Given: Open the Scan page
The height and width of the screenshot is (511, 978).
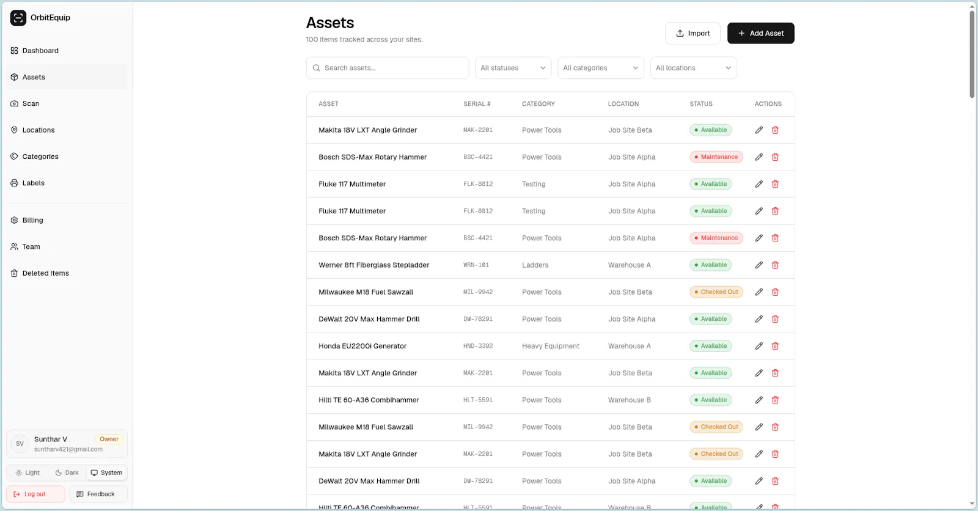Looking at the screenshot, I should [67, 104].
